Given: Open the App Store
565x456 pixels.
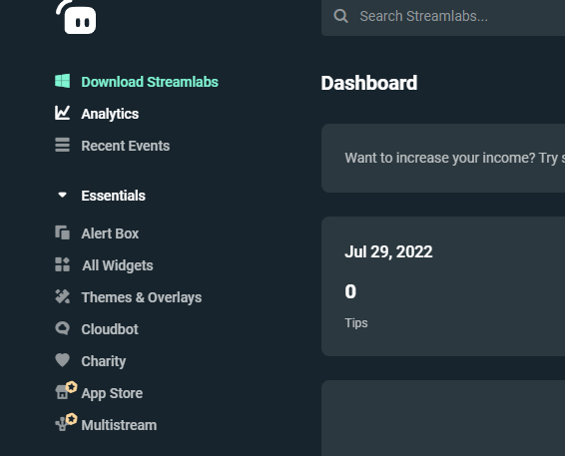Looking at the screenshot, I should (112, 393).
